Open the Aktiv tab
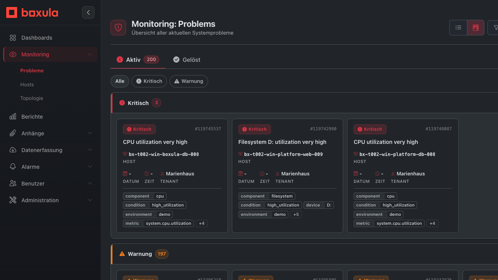Viewport: 498px width, 280px height. pyautogui.click(x=138, y=59)
